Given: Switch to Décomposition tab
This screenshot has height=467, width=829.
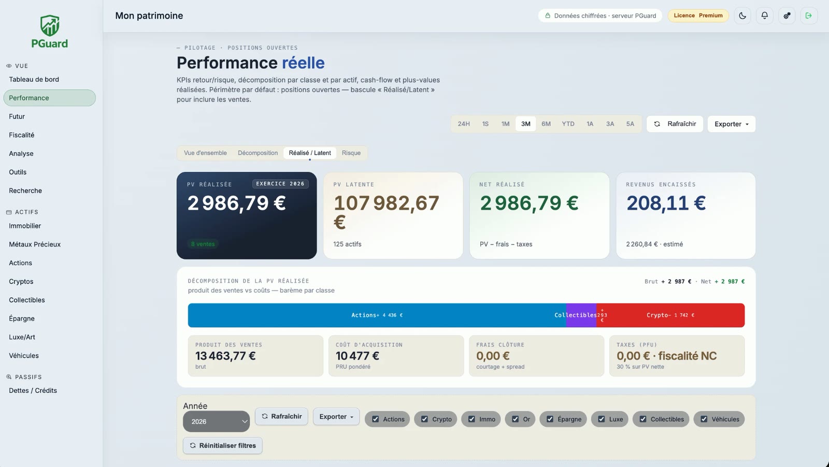Looking at the screenshot, I should coord(258,153).
